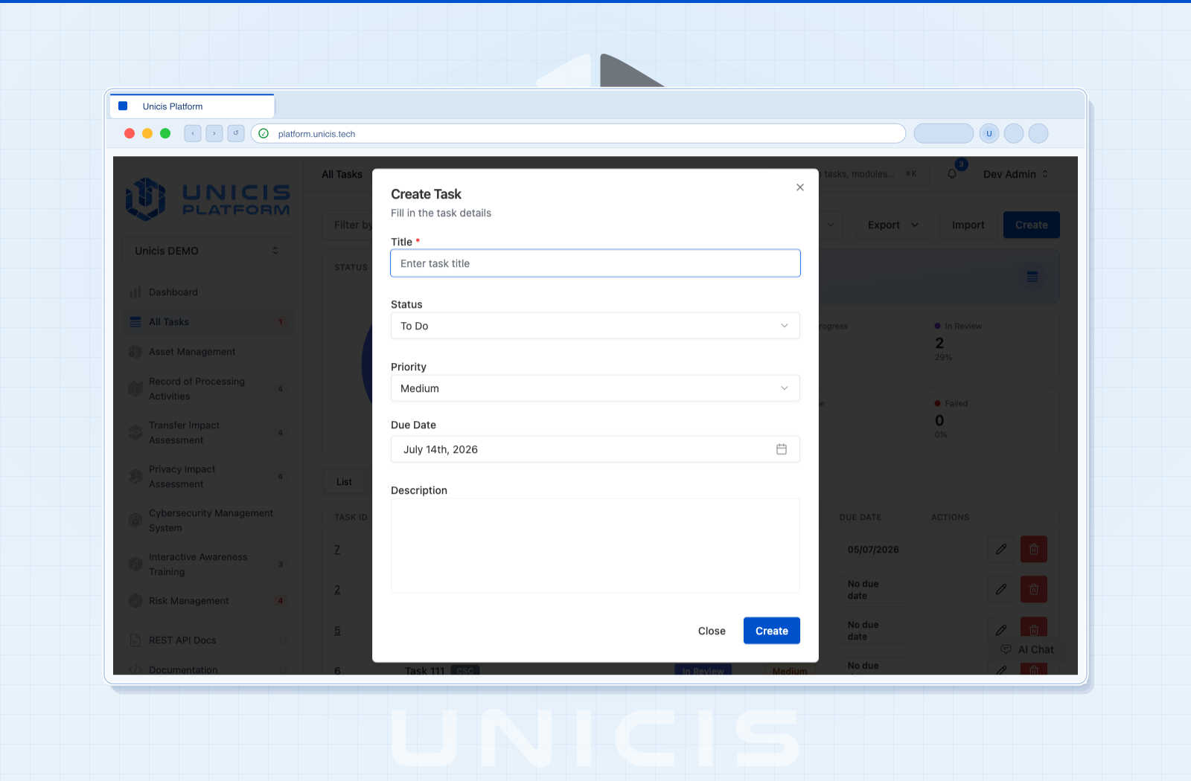Open the Dev Admin user menu
The image size is (1191, 781).
(1015, 174)
